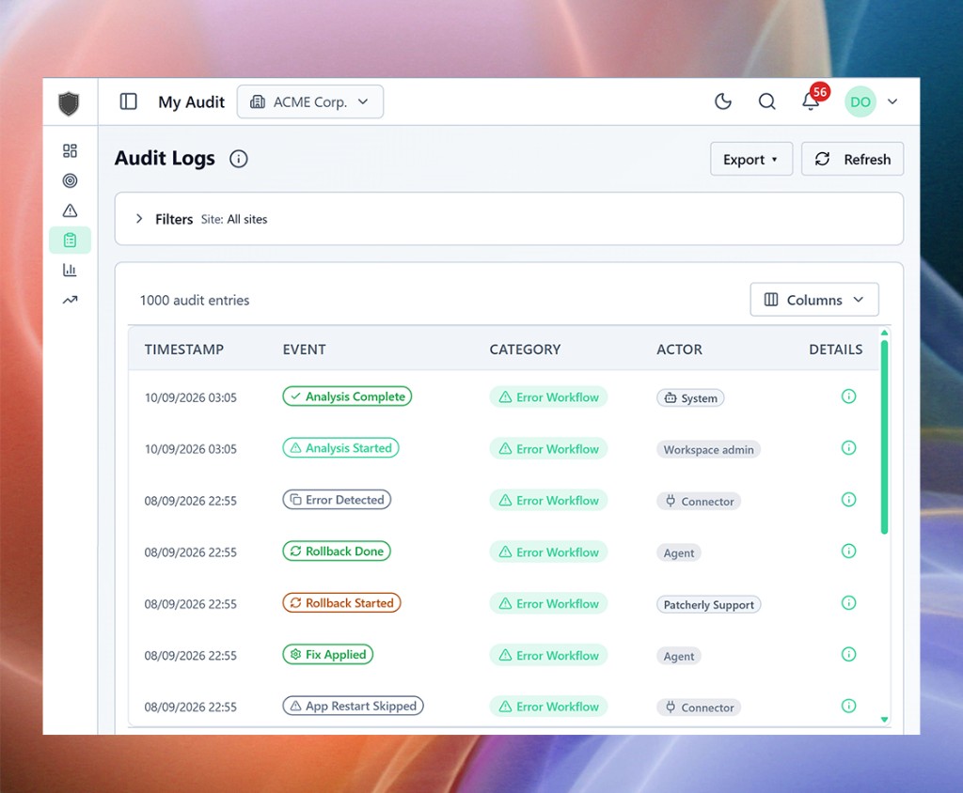Click the table scroll up arrow

[884, 333]
